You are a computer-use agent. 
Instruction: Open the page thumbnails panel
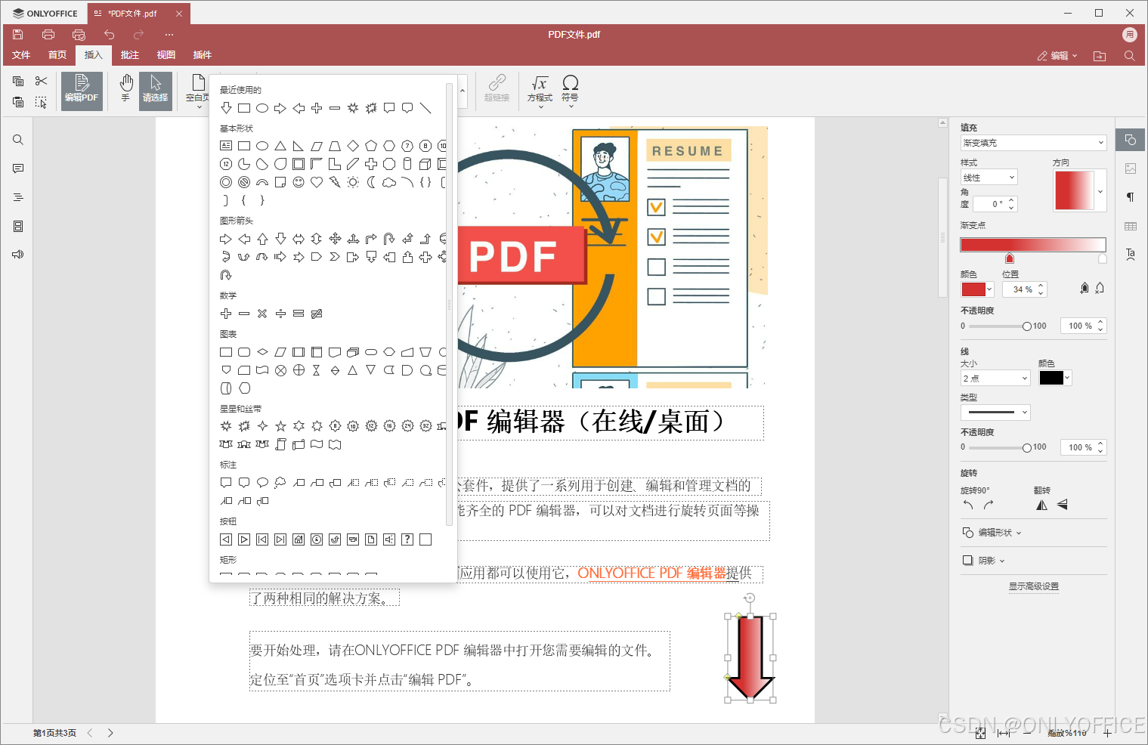18,226
